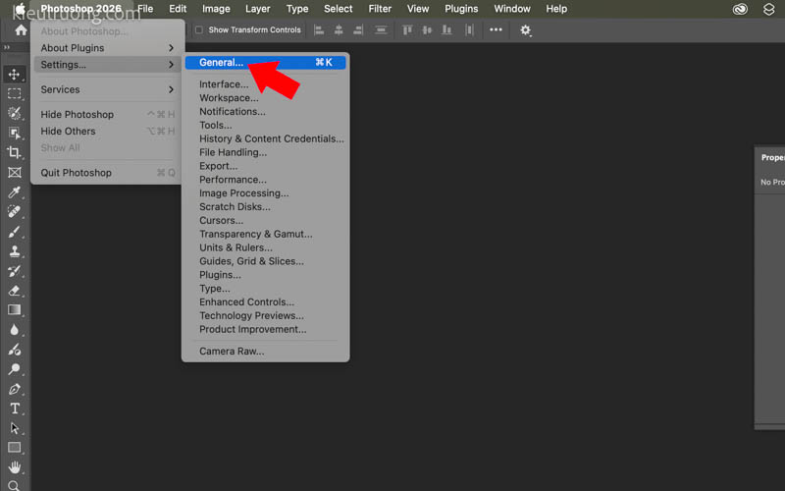Select the Rectangle shape tool
The image size is (785, 491).
pos(14,448)
